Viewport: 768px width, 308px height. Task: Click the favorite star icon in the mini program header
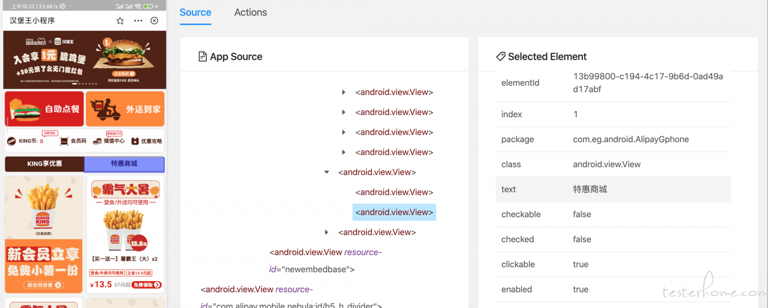coord(120,21)
